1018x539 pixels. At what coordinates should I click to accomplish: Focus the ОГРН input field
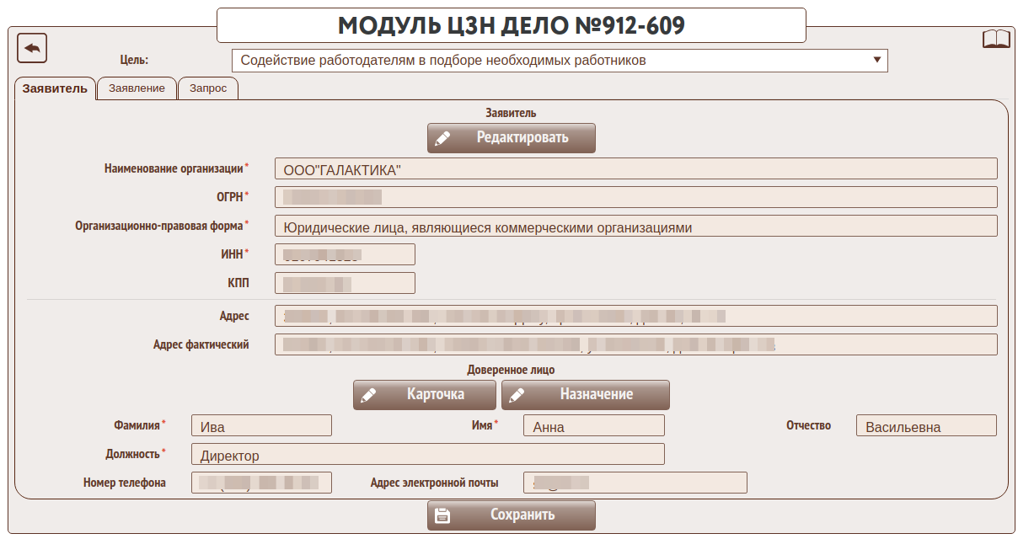[635, 197]
